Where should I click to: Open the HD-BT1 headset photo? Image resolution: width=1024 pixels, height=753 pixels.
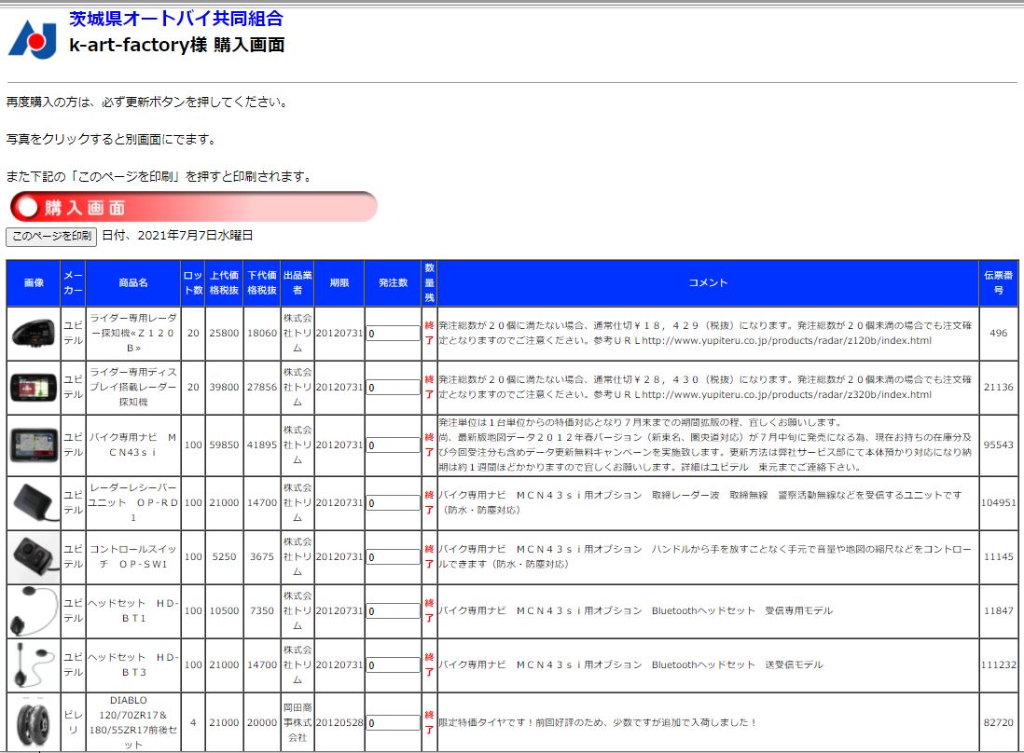[x=34, y=611]
